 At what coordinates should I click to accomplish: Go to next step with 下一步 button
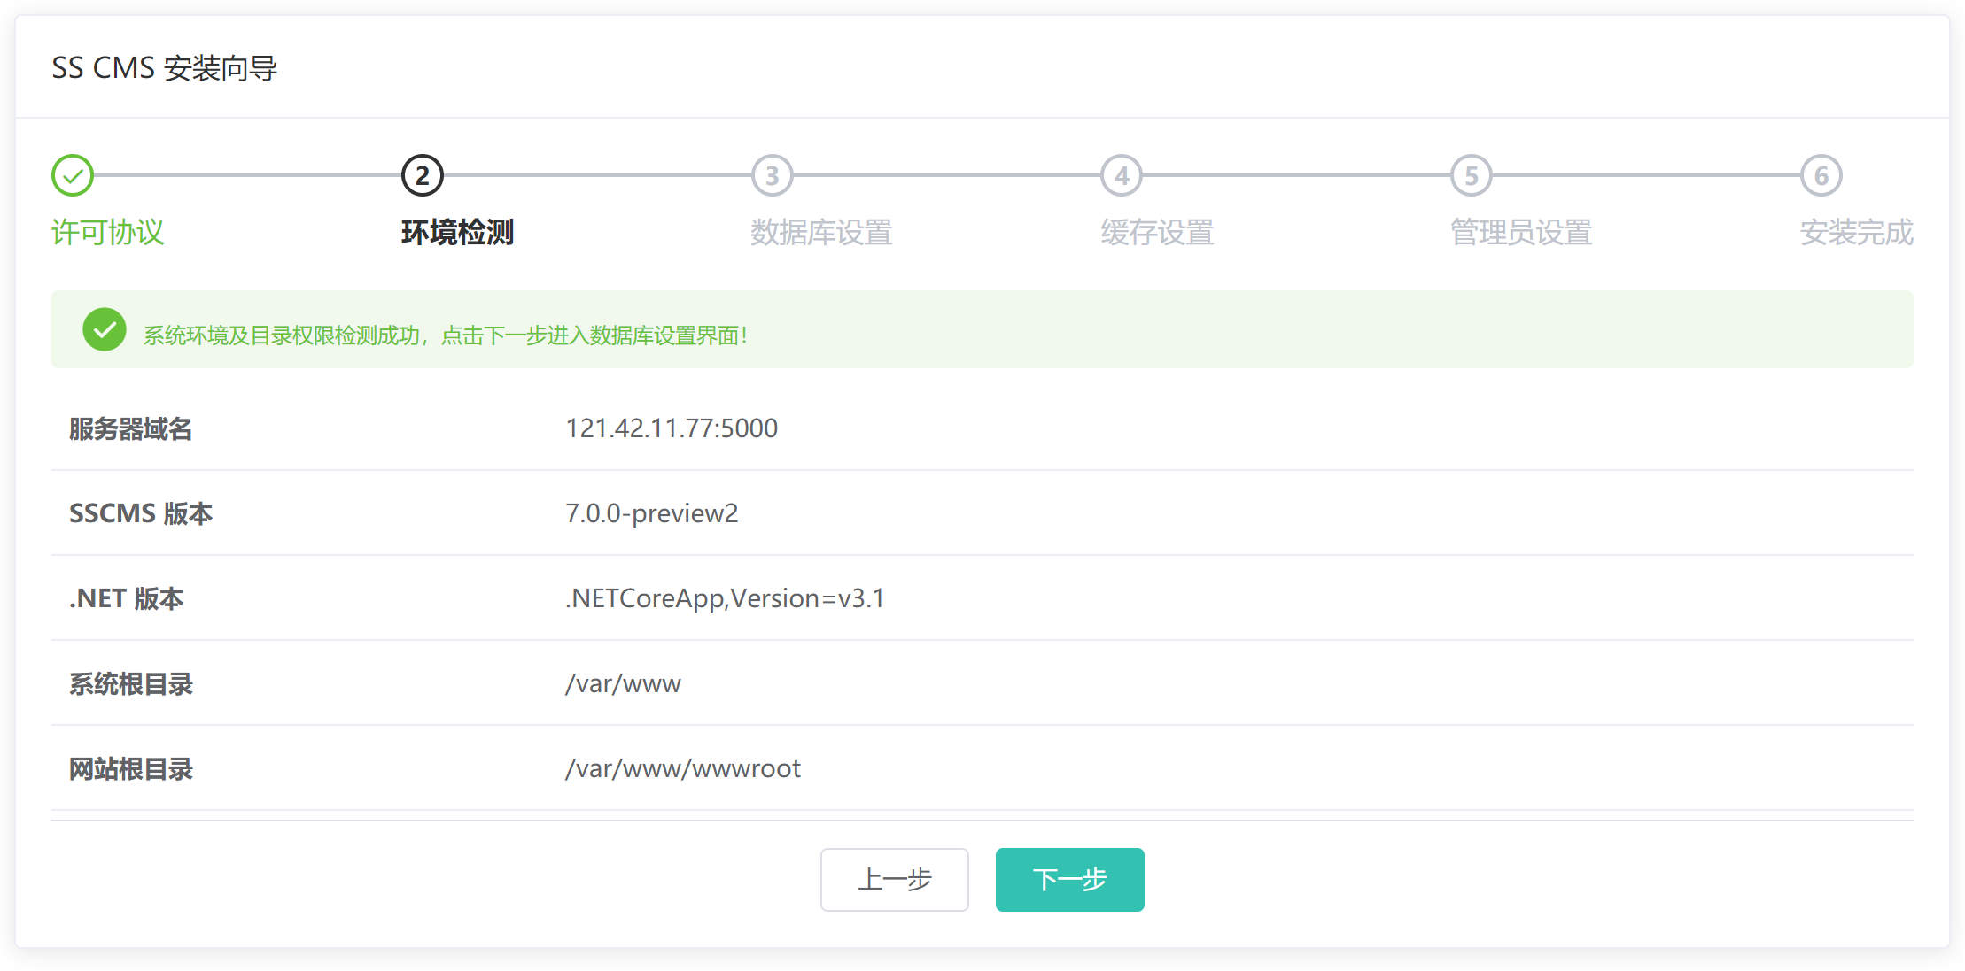(x=1069, y=879)
